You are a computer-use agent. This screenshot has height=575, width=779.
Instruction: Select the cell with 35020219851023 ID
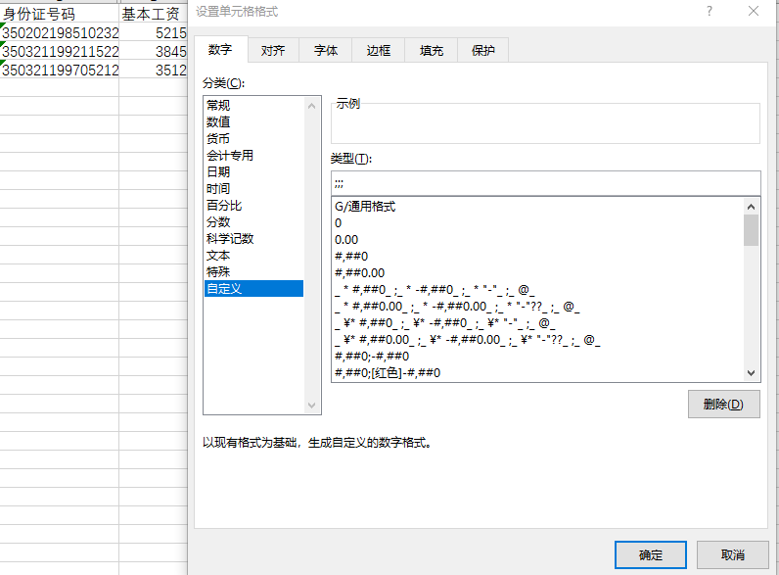(x=59, y=32)
